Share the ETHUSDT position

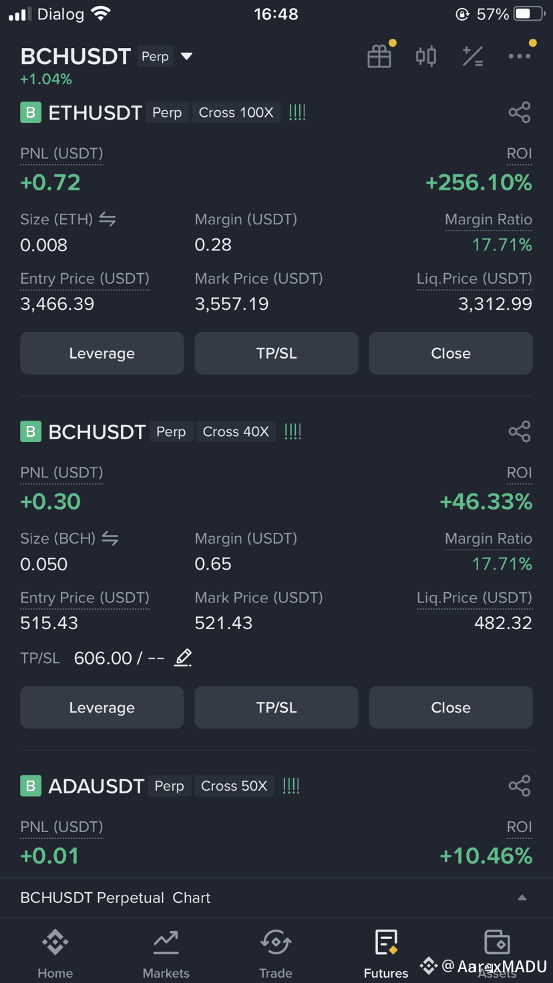520,112
